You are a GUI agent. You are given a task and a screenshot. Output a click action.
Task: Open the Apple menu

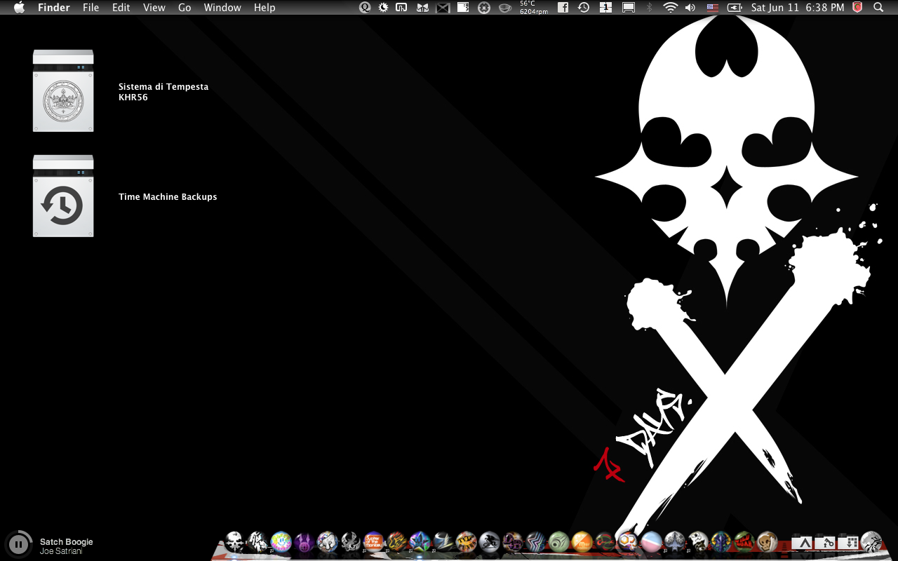coord(19,8)
